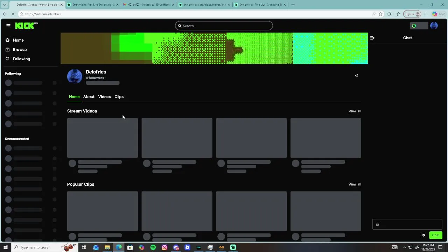View all Popular Clips
Screen dimensions: 448x252
(x=355, y=184)
